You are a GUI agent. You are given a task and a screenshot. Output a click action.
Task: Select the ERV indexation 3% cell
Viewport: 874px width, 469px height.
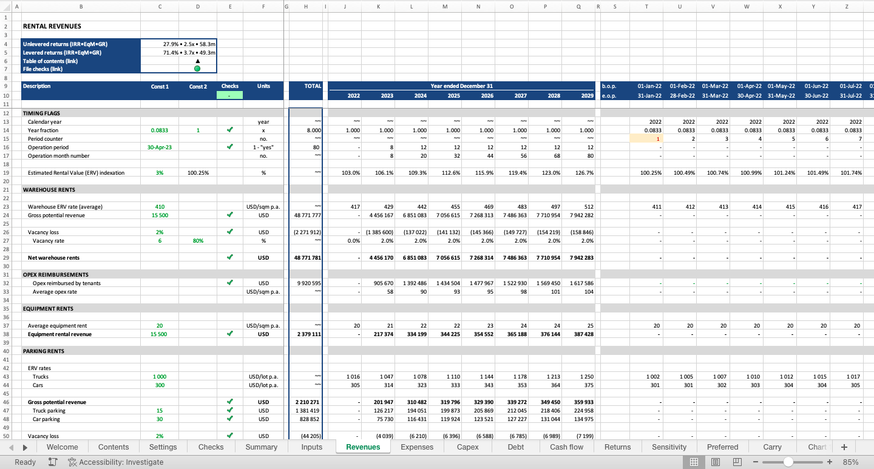click(x=160, y=173)
